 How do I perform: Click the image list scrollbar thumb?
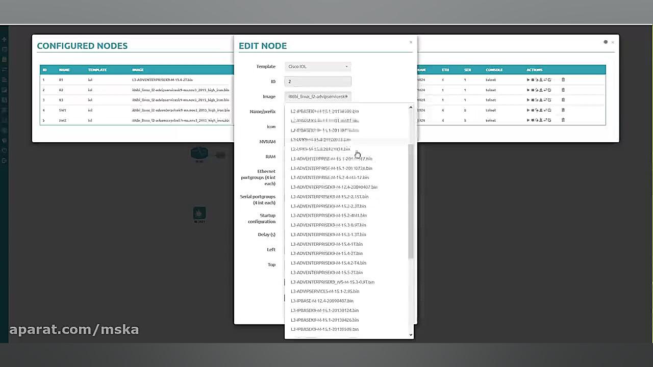(411, 201)
